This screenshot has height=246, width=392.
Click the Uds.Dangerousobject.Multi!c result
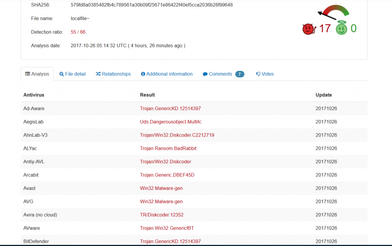(170, 121)
